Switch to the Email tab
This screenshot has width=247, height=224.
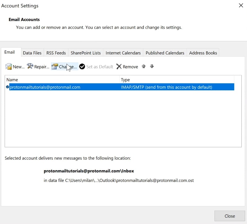click(11, 52)
